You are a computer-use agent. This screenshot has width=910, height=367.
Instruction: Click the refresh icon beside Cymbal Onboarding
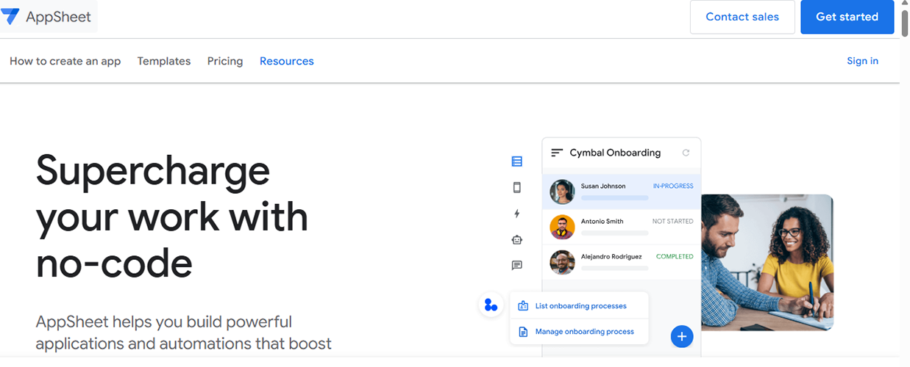[x=686, y=153]
